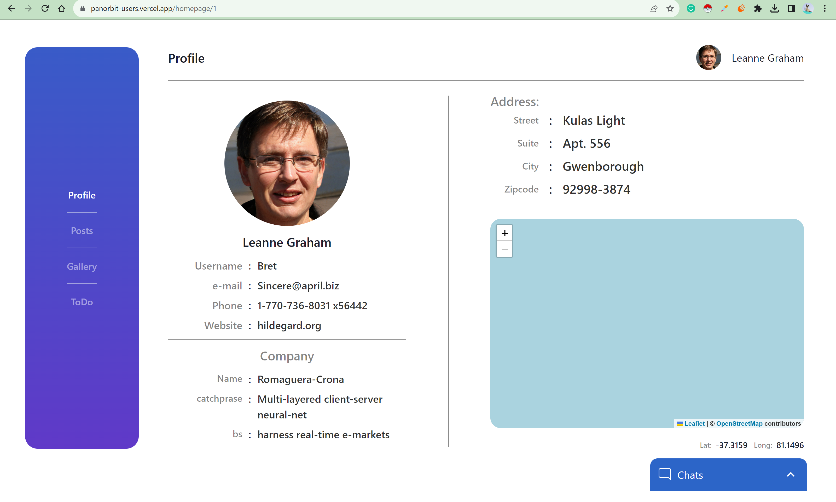Click the browser home icon
This screenshot has width=836, height=502.
62,8
